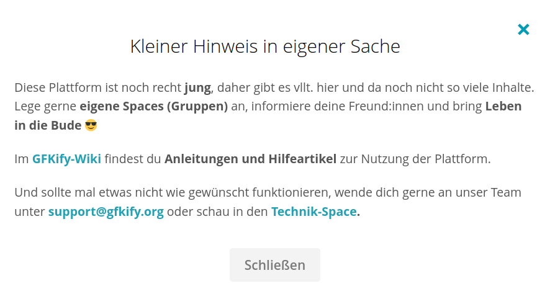Image resolution: width=550 pixels, height=304 pixels.
Task: Click the sunglasses smiley emoji
Action: coord(91,125)
